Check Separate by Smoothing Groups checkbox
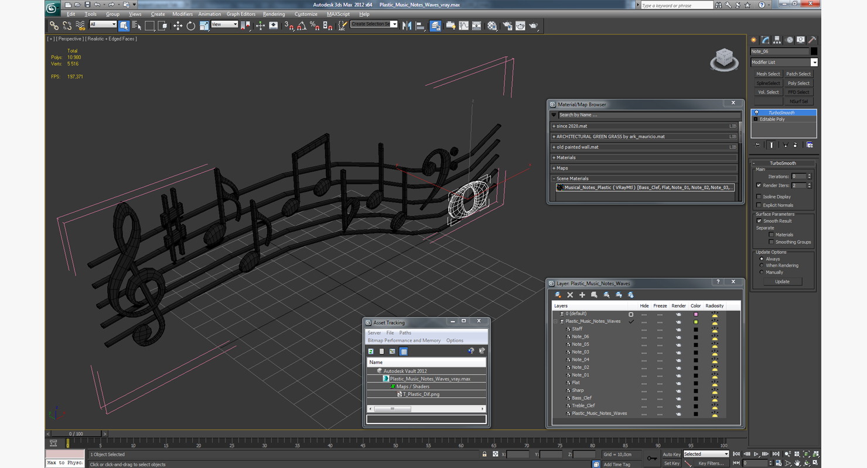This screenshot has width=867, height=468. point(771,242)
